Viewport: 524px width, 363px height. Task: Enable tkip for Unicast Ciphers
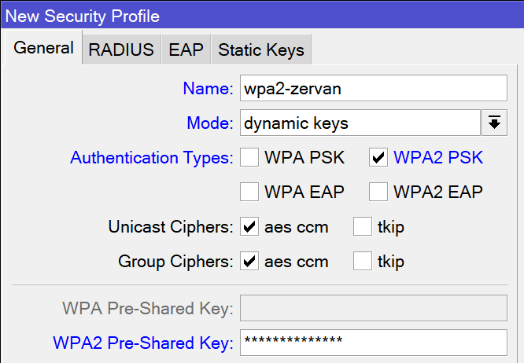click(363, 228)
